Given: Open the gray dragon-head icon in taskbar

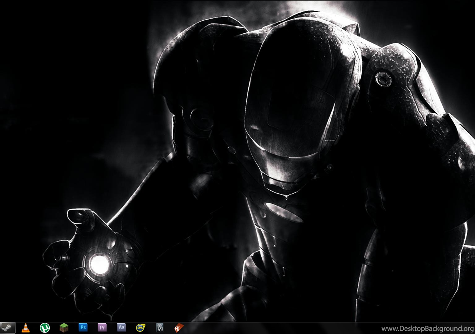Looking at the screenshot, I should click(160, 327).
